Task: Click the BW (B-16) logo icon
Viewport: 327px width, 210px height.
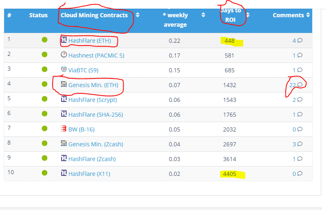Action: click(64, 129)
